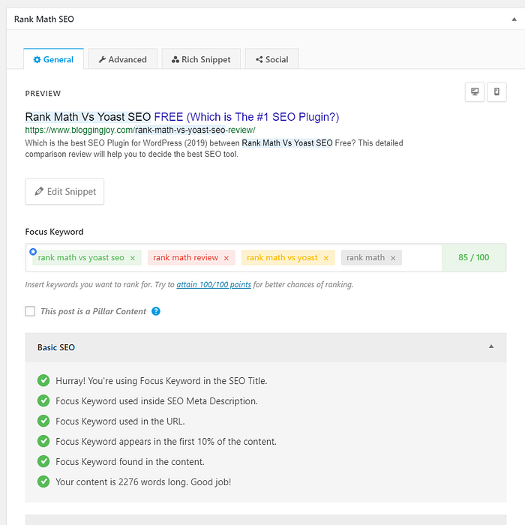Screen dimensions: 525x525
Task: Click check icon for first 10% result
Action: [43, 441]
